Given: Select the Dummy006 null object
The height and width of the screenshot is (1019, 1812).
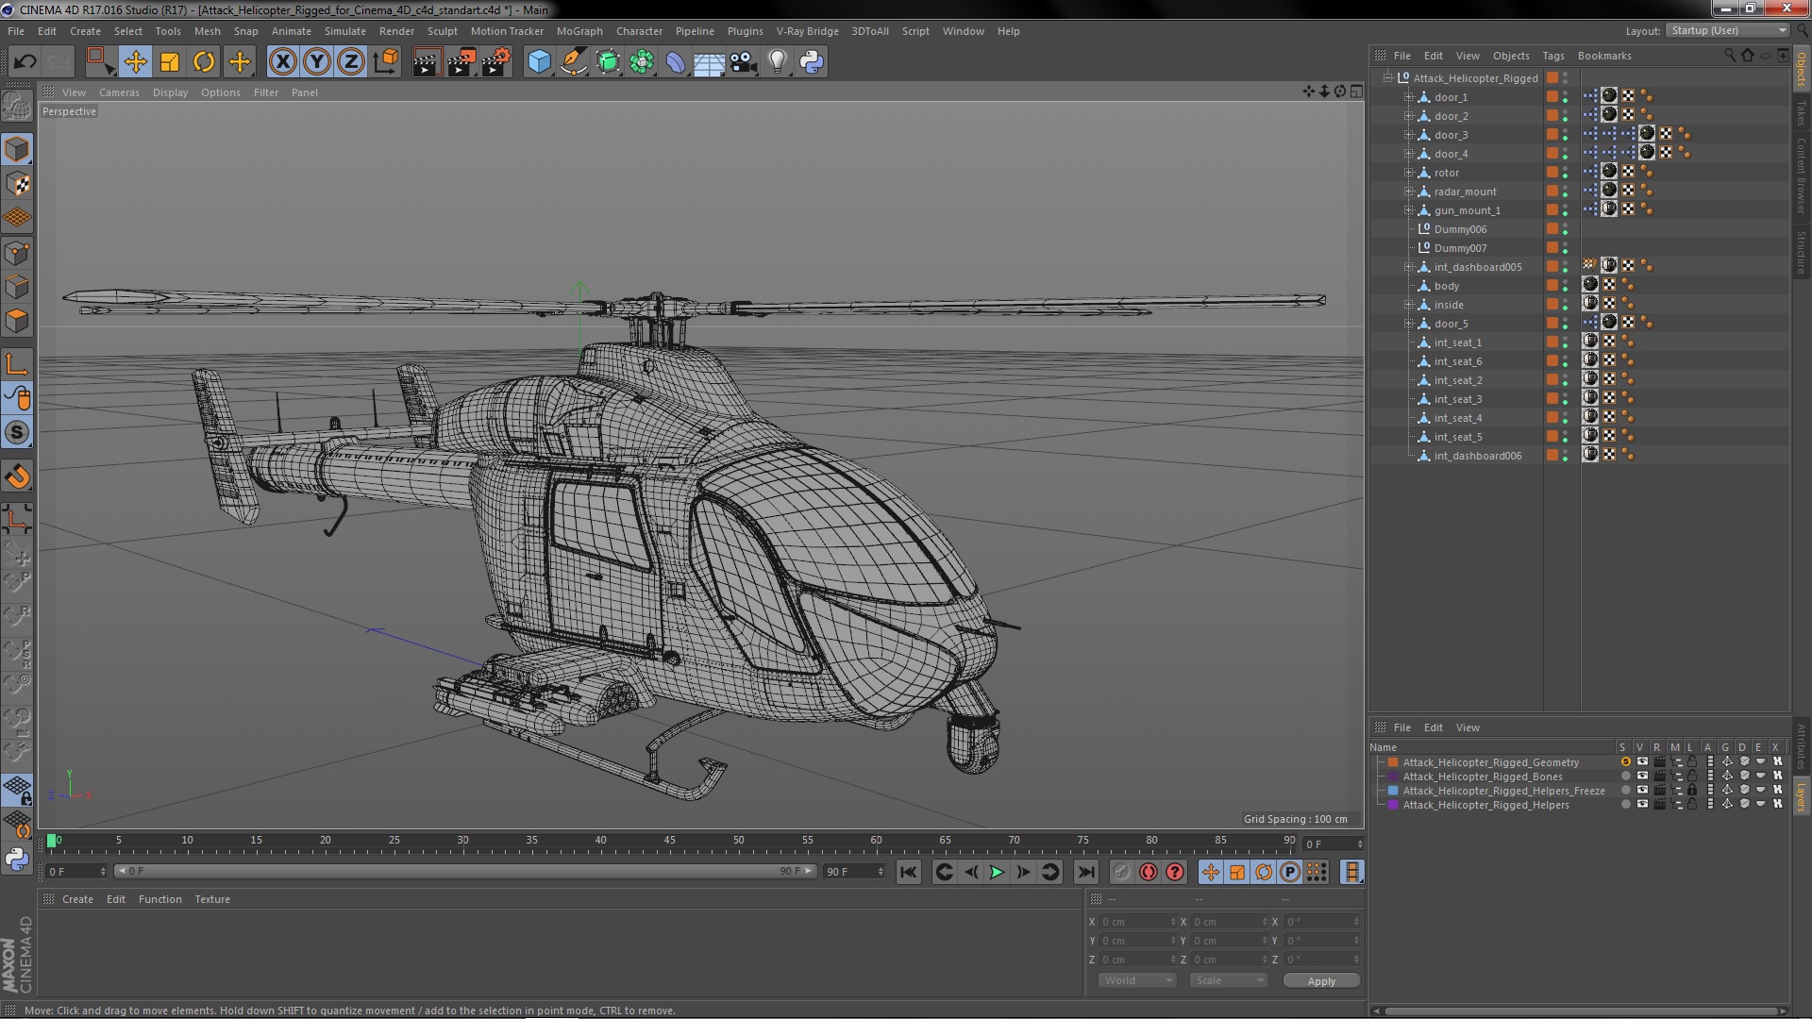Looking at the screenshot, I should pyautogui.click(x=1460, y=229).
